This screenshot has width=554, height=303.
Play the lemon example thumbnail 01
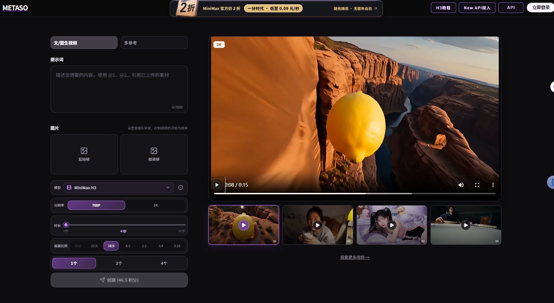pyautogui.click(x=244, y=225)
